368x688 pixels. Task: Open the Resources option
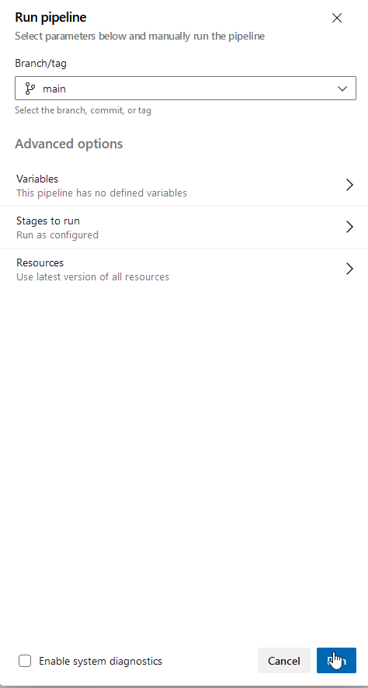tap(184, 269)
